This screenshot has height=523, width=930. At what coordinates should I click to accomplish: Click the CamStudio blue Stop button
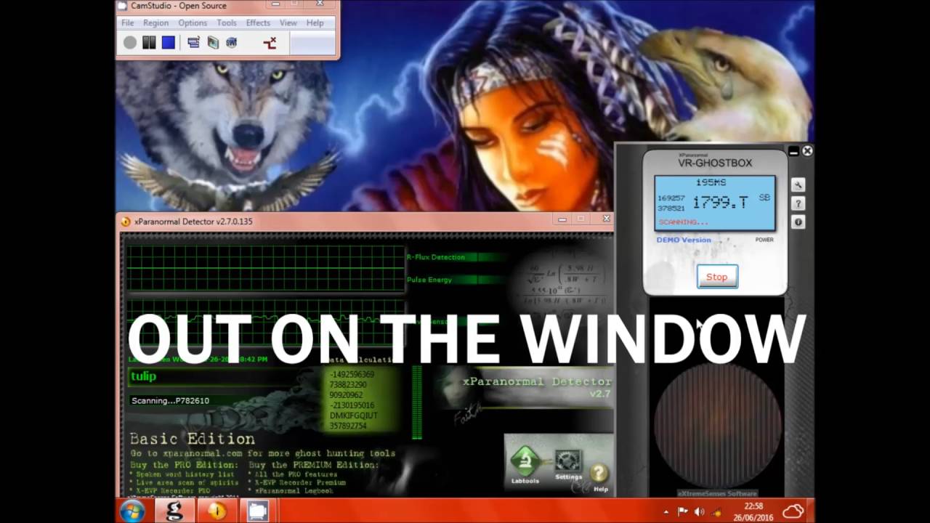(169, 43)
